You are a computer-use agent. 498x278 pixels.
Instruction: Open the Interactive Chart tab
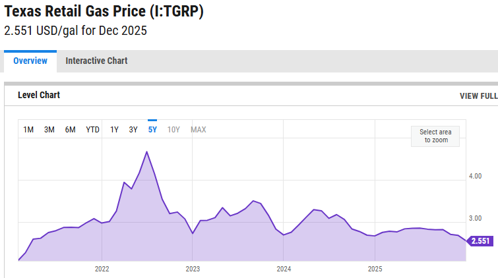(96, 61)
